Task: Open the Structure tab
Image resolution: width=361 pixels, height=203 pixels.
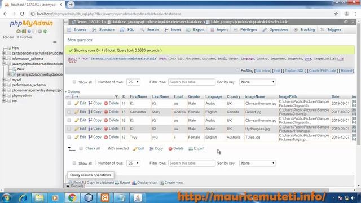Action: pos(103,30)
